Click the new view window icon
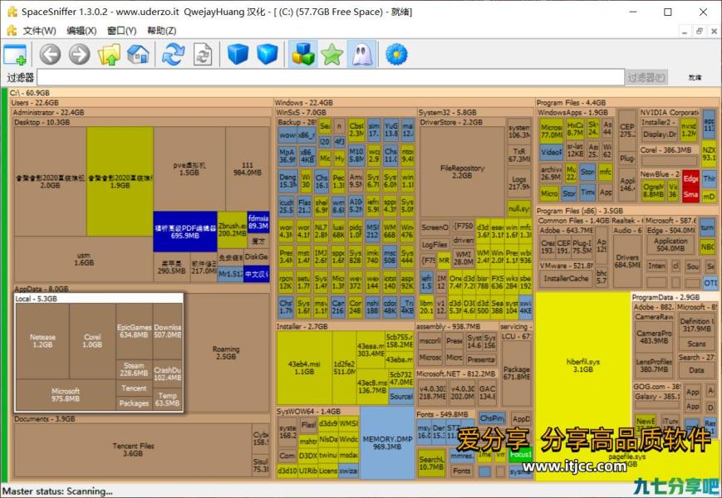This screenshot has height=498, width=722. tap(15, 54)
